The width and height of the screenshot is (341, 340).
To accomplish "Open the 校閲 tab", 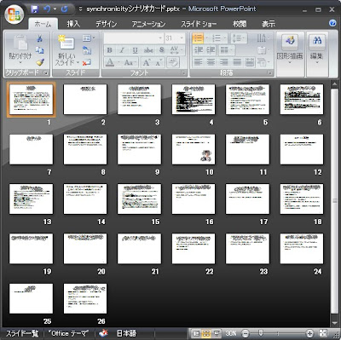I will coord(240,24).
